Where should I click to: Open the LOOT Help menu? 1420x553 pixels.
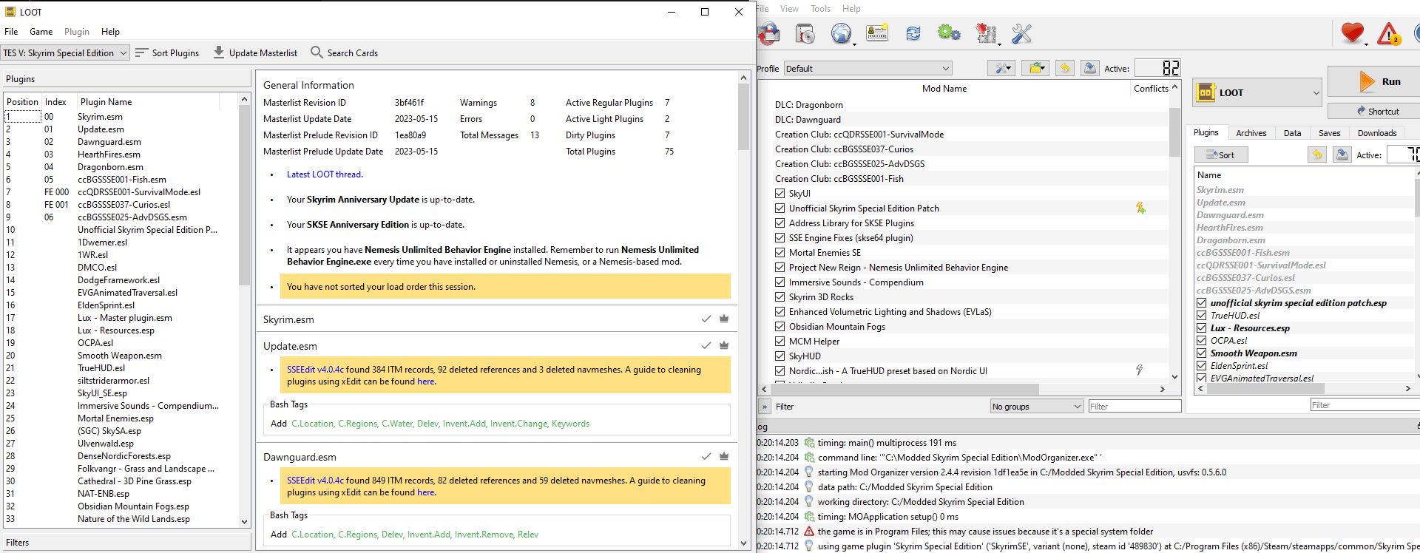point(110,32)
